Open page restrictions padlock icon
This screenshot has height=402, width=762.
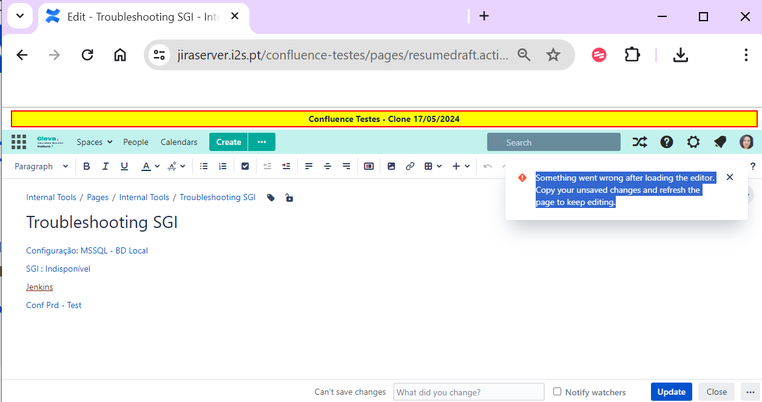pyautogui.click(x=289, y=198)
